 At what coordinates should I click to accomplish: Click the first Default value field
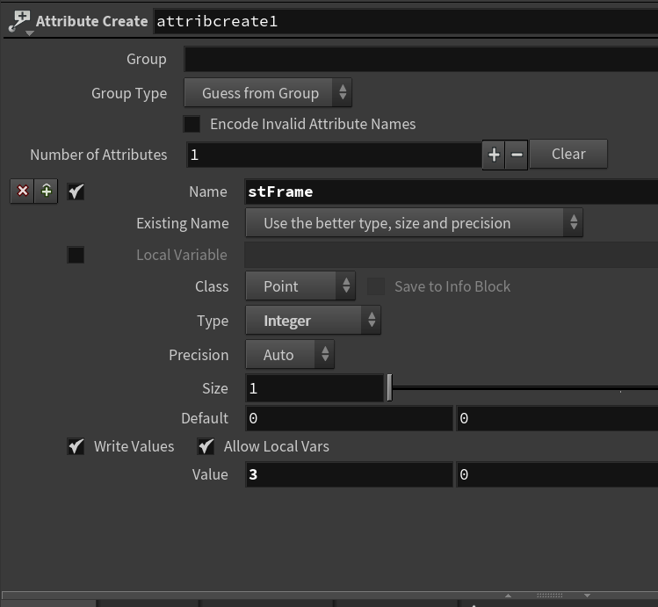tap(349, 418)
